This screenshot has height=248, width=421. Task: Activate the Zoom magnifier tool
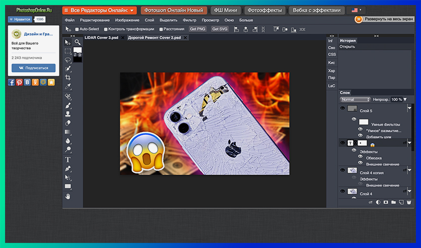click(78, 43)
